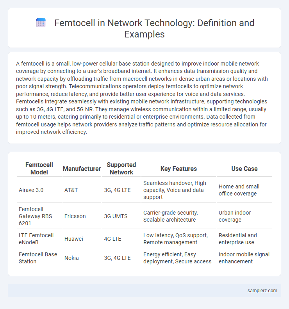
Task: Click the 'Key Features' column header
Action: coord(178,169)
